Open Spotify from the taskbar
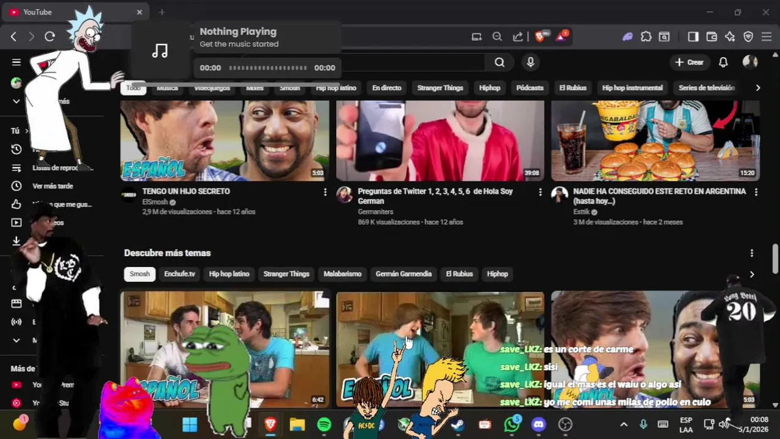Screen dimensions: 780x439 pos(324,424)
